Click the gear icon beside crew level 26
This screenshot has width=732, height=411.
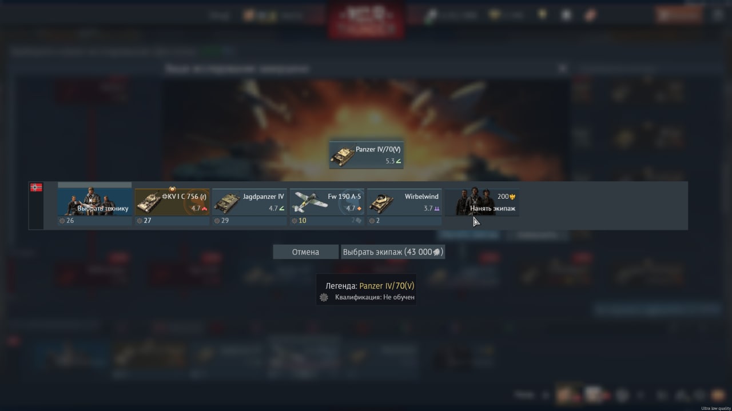(62, 221)
